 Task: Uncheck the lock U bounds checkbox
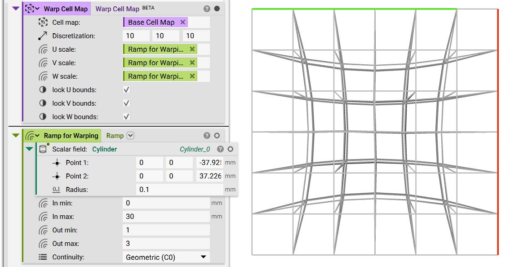click(x=126, y=89)
